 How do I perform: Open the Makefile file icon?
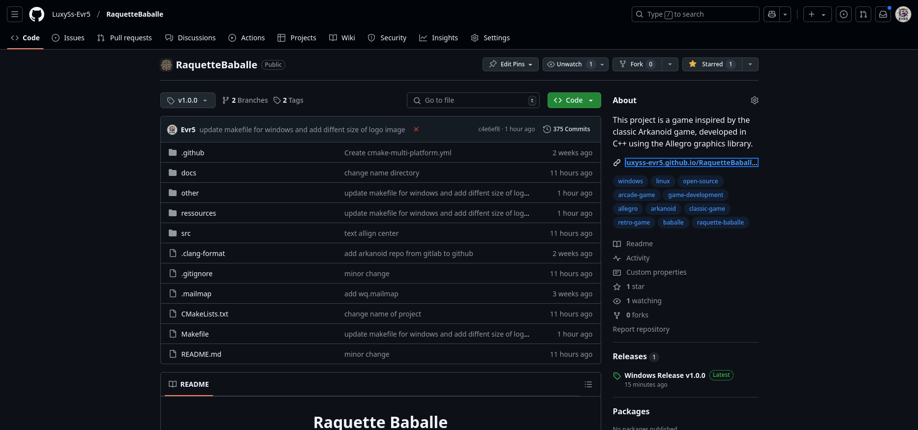(173, 334)
